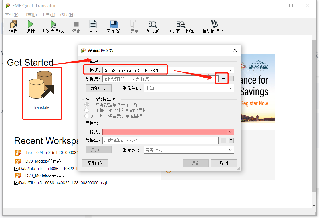Browse for reader dataset with ellipsis button
319x218 pixels.
[223, 78]
